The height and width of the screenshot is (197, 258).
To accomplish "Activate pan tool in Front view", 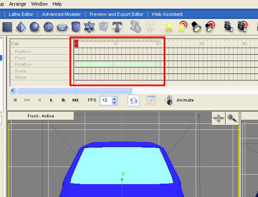I will (x=218, y=118).
